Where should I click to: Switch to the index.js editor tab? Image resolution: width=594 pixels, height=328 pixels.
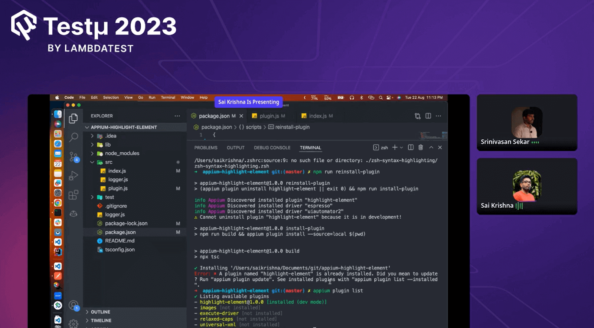pyautogui.click(x=317, y=116)
